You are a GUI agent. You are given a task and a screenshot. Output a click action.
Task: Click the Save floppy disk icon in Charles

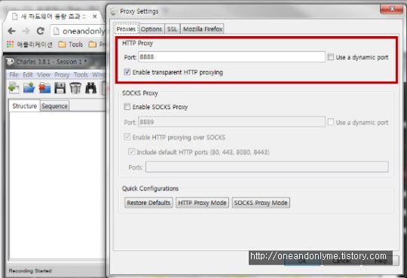coord(60,88)
